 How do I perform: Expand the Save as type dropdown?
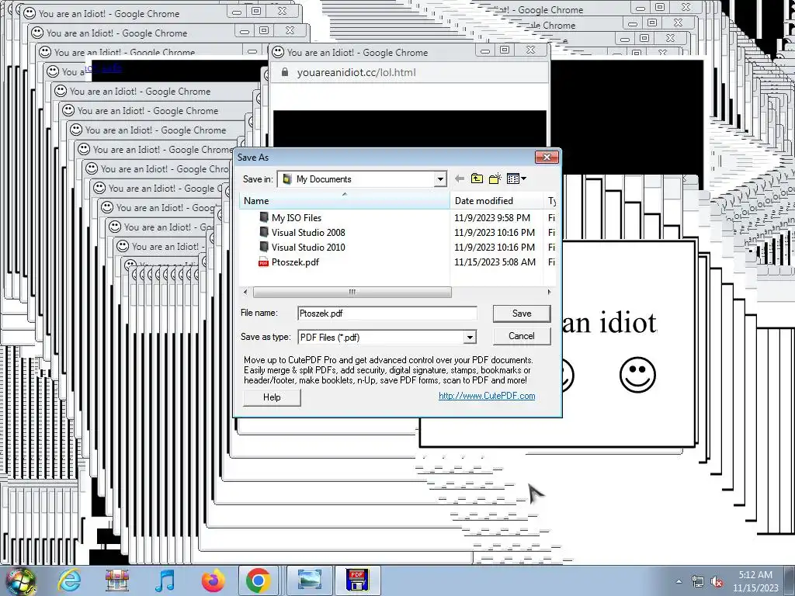click(x=470, y=337)
